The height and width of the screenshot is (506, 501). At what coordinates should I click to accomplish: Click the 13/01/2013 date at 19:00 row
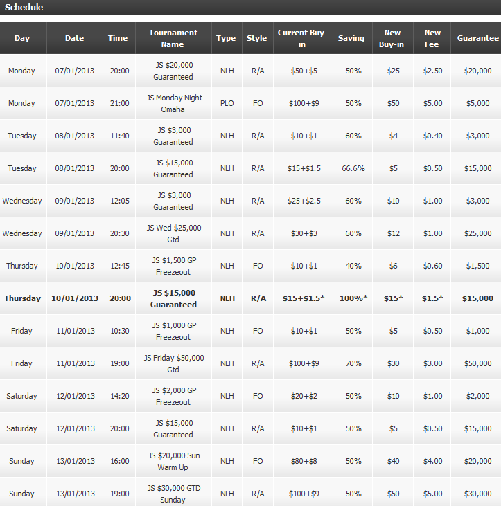pos(76,494)
